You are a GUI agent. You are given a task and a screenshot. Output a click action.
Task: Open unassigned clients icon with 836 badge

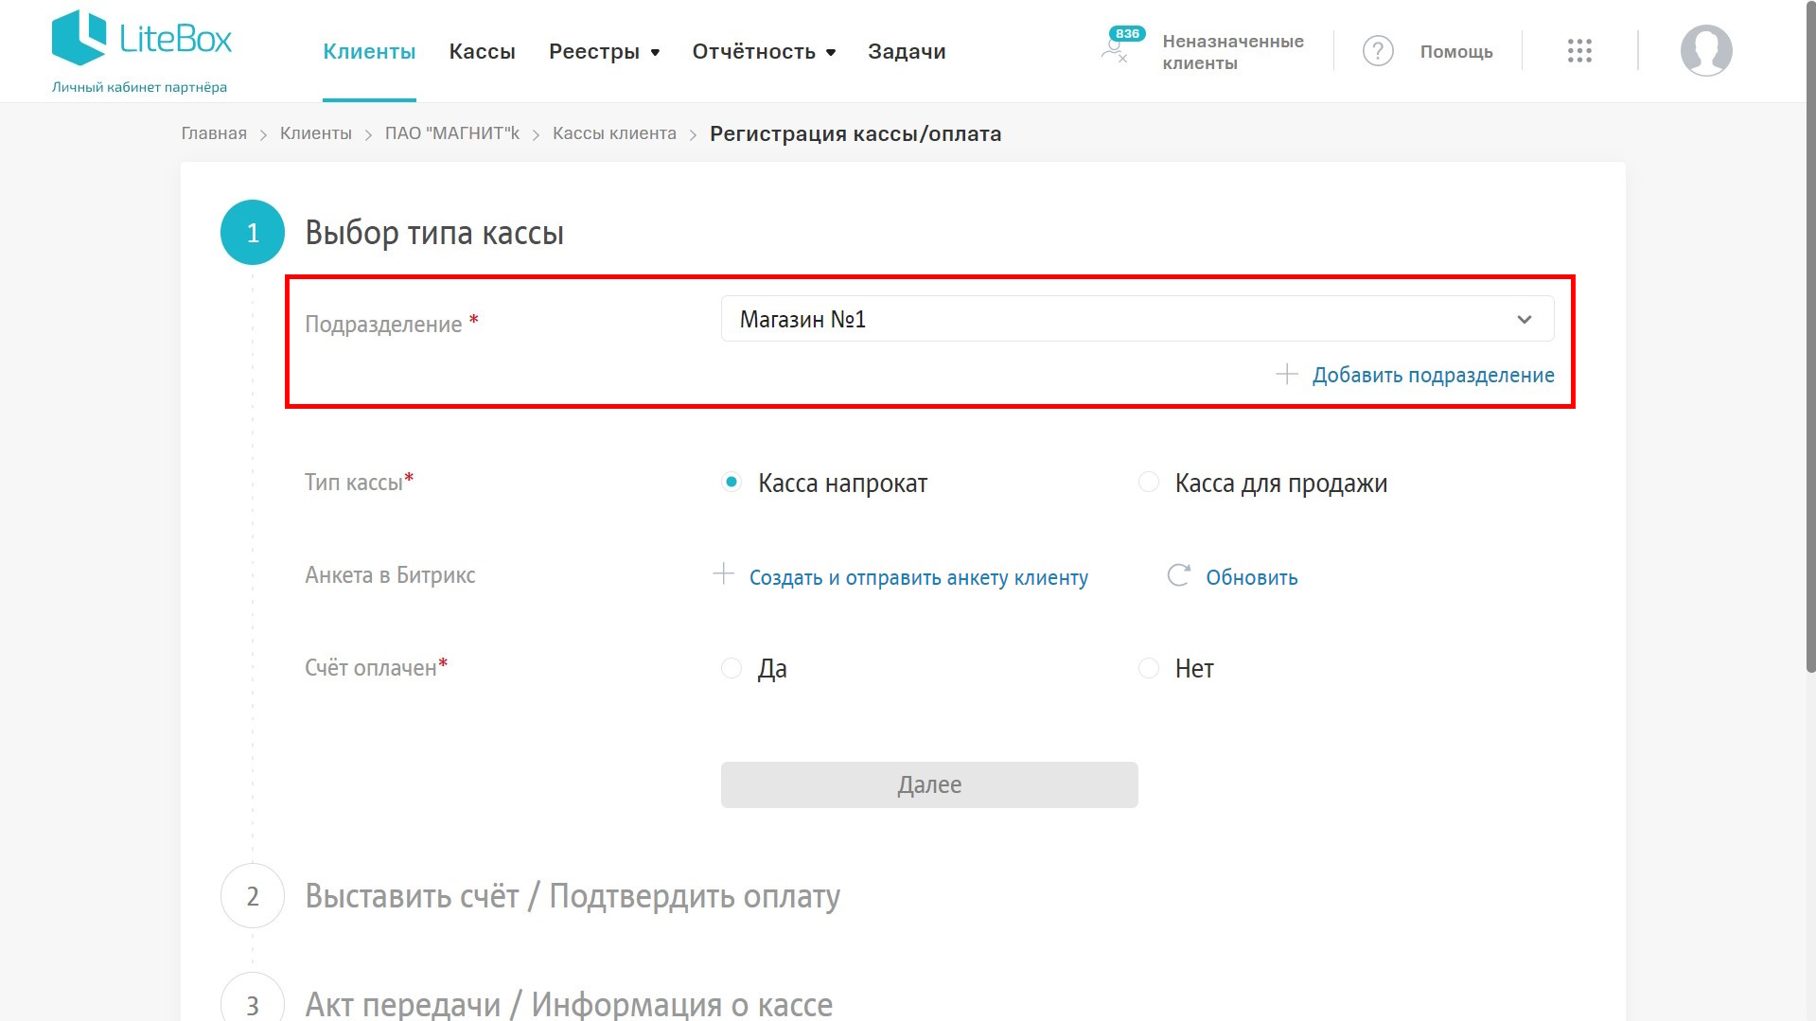pyautogui.click(x=1120, y=46)
